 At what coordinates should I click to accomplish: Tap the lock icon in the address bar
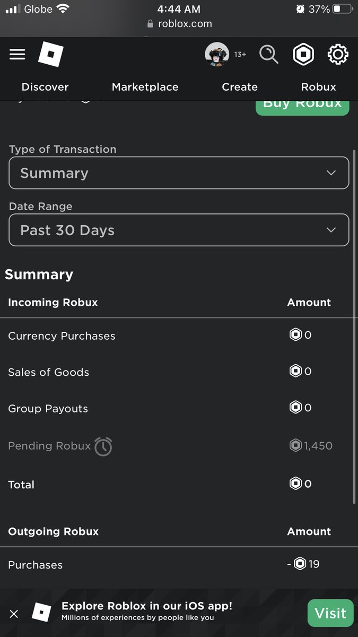pyautogui.click(x=150, y=24)
